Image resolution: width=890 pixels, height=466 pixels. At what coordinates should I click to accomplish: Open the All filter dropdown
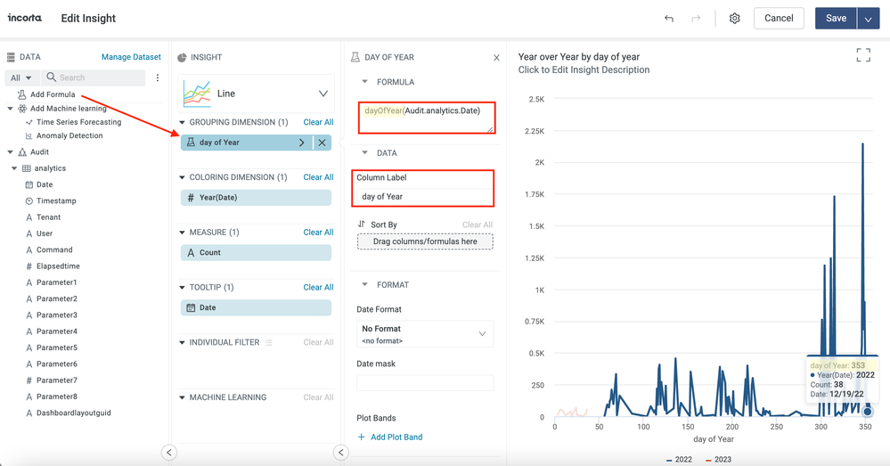coord(21,78)
